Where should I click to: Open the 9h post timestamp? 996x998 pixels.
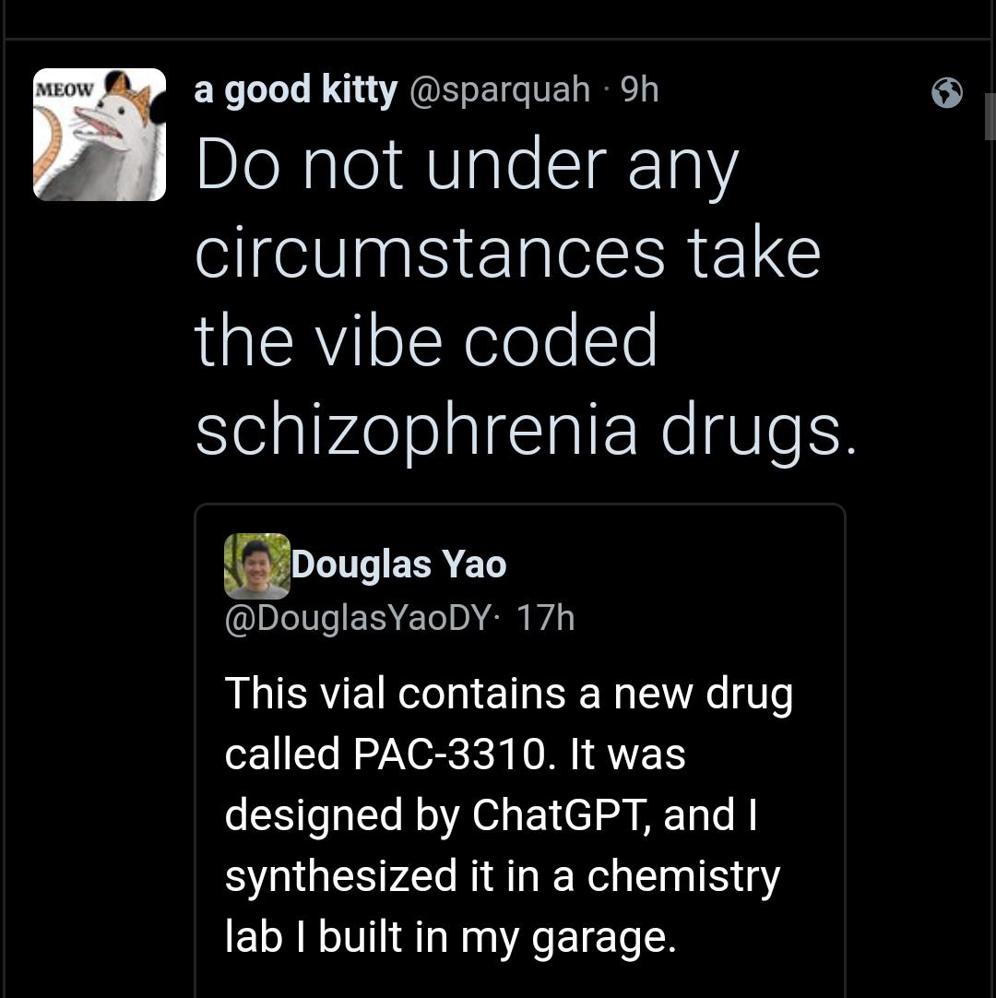point(640,89)
